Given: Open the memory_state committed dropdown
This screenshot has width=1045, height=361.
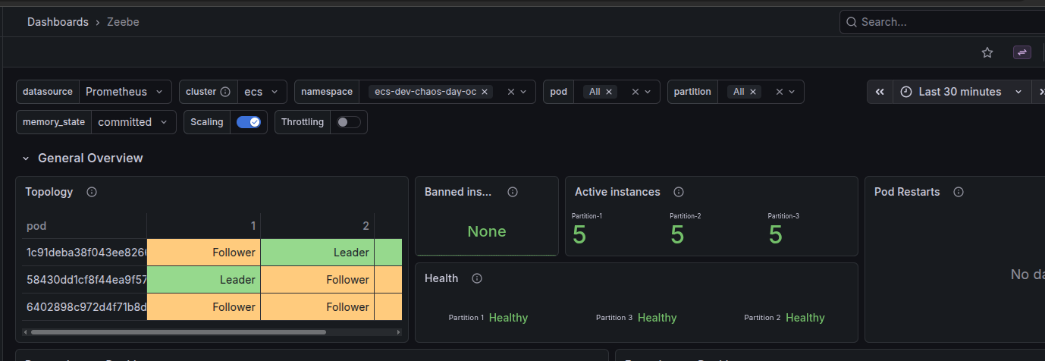Looking at the screenshot, I should pyautogui.click(x=133, y=122).
